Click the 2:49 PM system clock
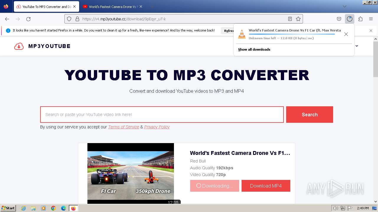Screen dimensions: 378x212 click(363, 208)
